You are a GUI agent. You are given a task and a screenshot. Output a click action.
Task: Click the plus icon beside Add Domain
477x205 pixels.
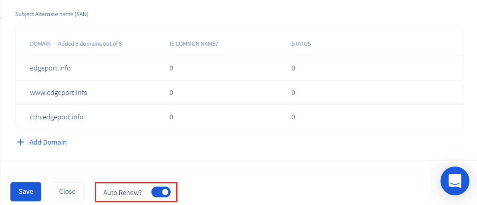pos(20,142)
